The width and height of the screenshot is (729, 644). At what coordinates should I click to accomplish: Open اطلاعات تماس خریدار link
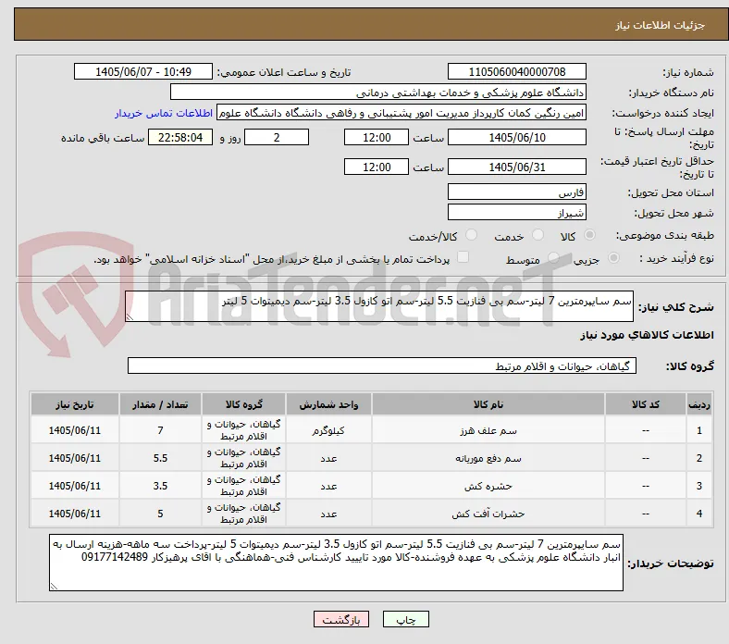click(164, 113)
